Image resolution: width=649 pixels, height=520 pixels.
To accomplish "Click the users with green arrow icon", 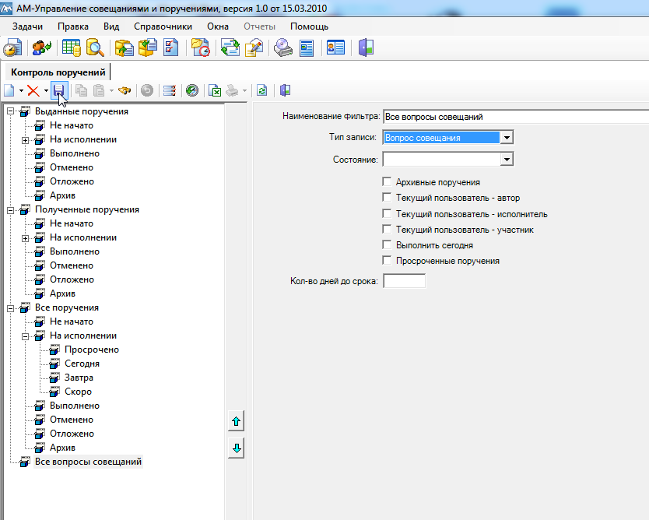I will [42, 48].
